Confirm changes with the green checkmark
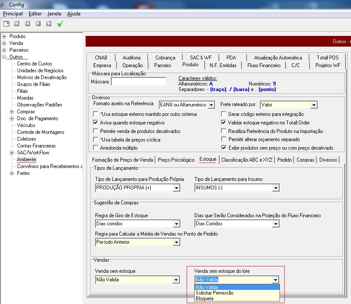The width and height of the screenshot is (351, 304). 60,24
